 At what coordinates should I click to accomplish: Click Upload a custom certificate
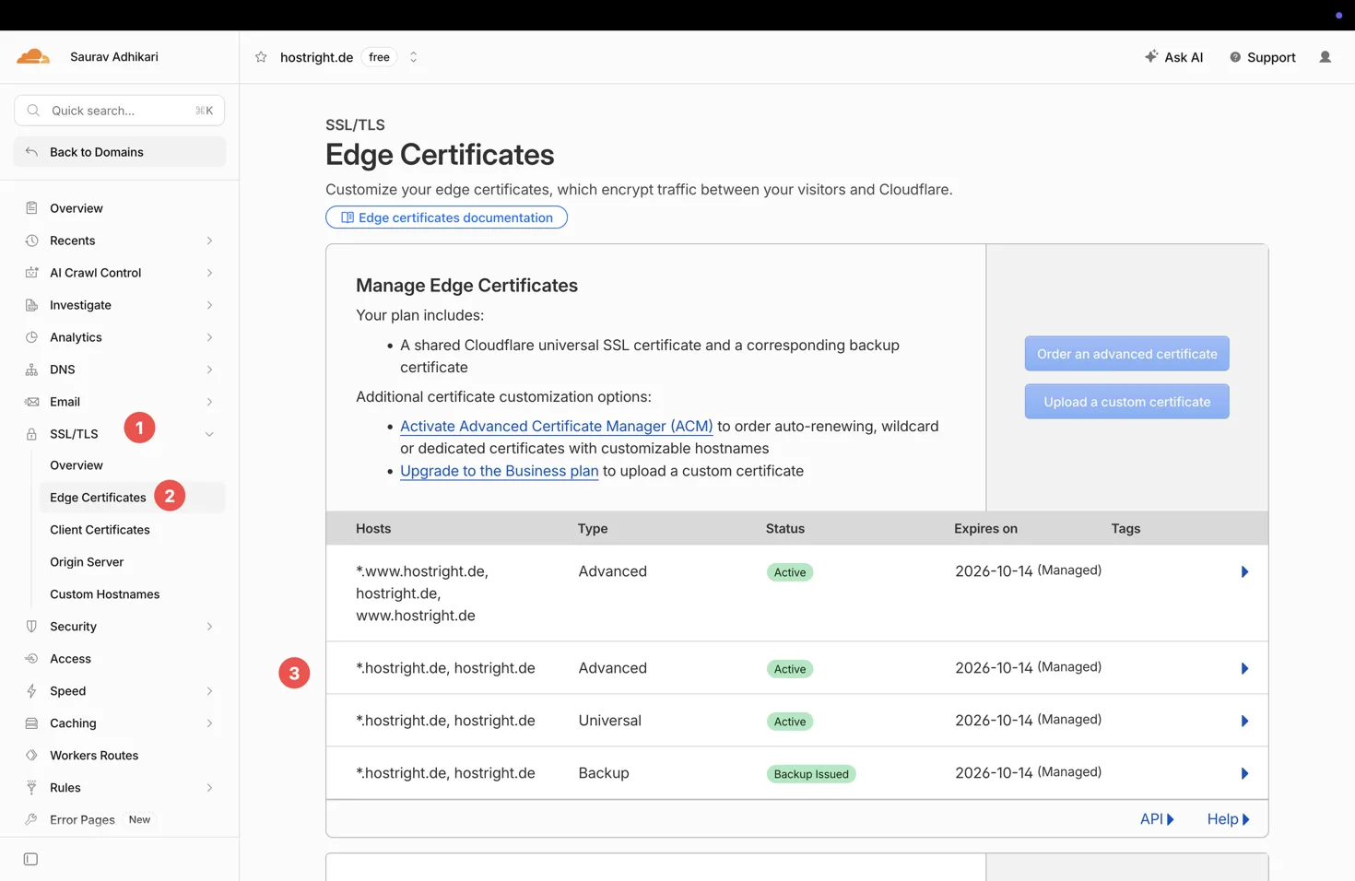click(1126, 402)
